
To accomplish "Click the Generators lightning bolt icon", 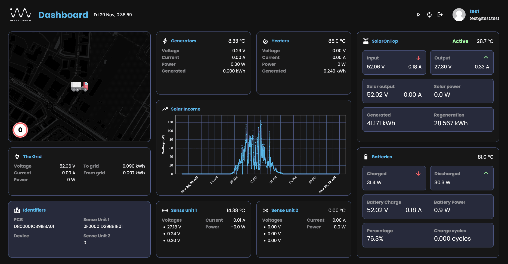I will 165,41.
